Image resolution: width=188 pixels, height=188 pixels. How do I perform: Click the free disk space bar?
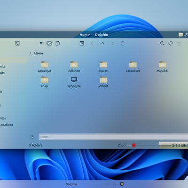click(173, 145)
